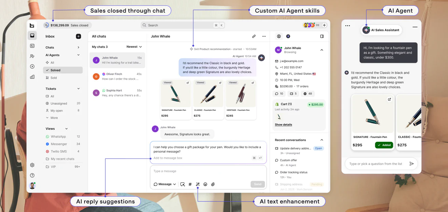Open the reports bar chart icon
The image size is (448, 212).
[x=32, y=77]
